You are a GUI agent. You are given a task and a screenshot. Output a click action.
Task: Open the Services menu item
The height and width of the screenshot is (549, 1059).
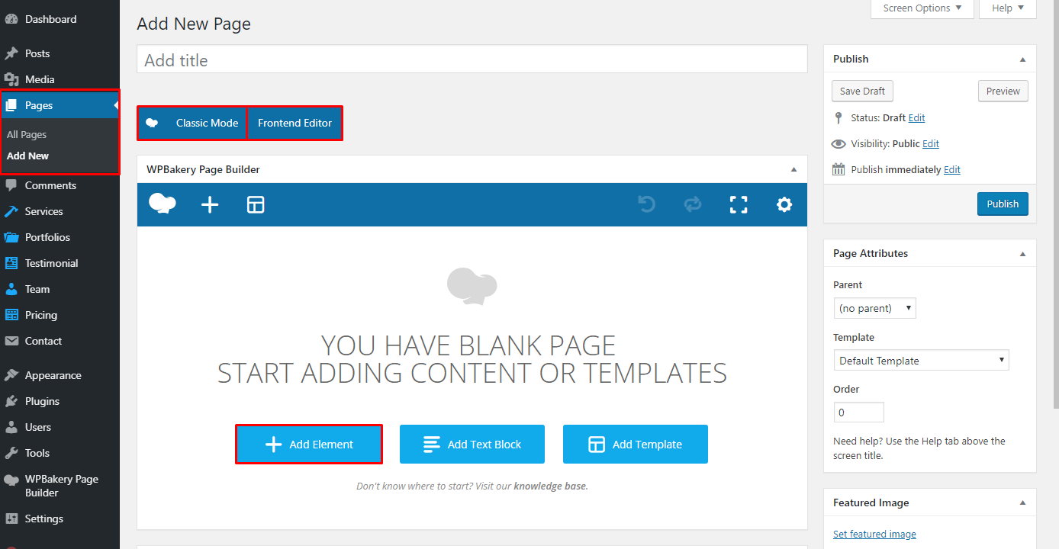(60, 211)
